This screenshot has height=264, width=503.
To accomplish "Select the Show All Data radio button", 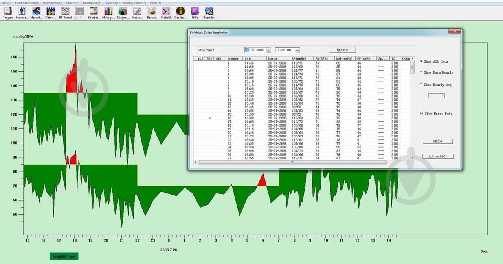I will pyautogui.click(x=421, y=61).
